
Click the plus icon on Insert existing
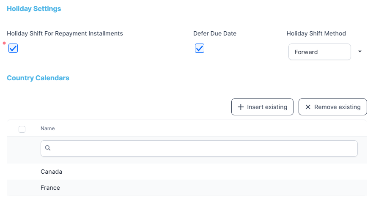point(241,107)
